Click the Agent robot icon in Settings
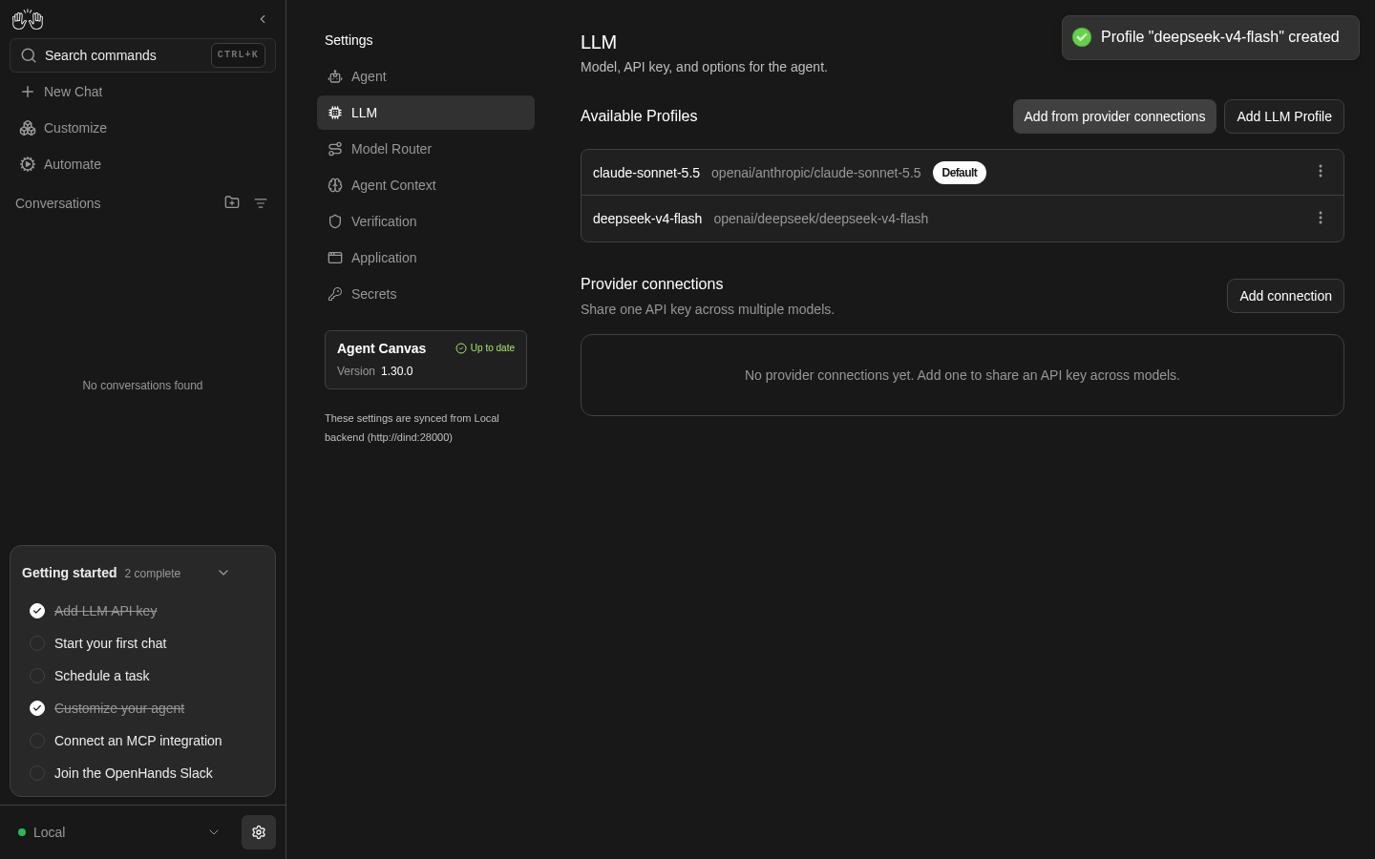This screenshot has height=859, width=1375. [x=335, y=76]
